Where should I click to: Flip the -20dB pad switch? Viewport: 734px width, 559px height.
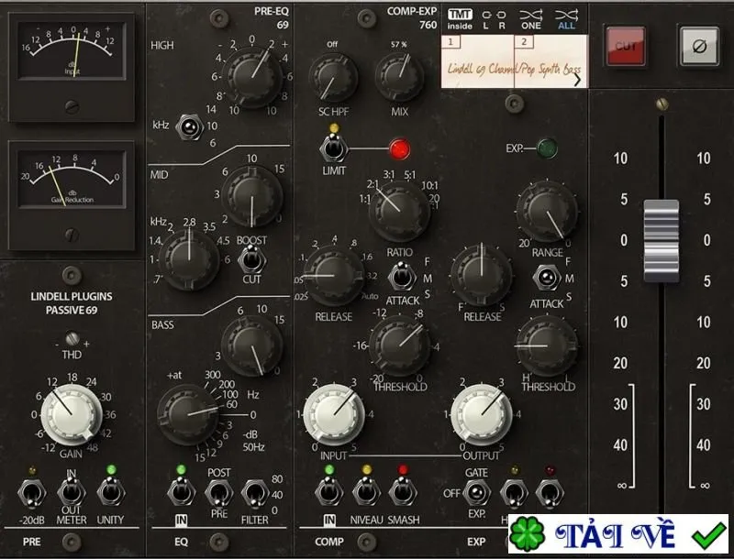(x=31, y=493)
